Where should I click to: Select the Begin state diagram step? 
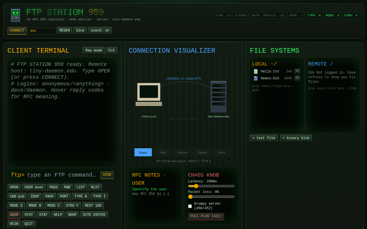coord(143,152)
